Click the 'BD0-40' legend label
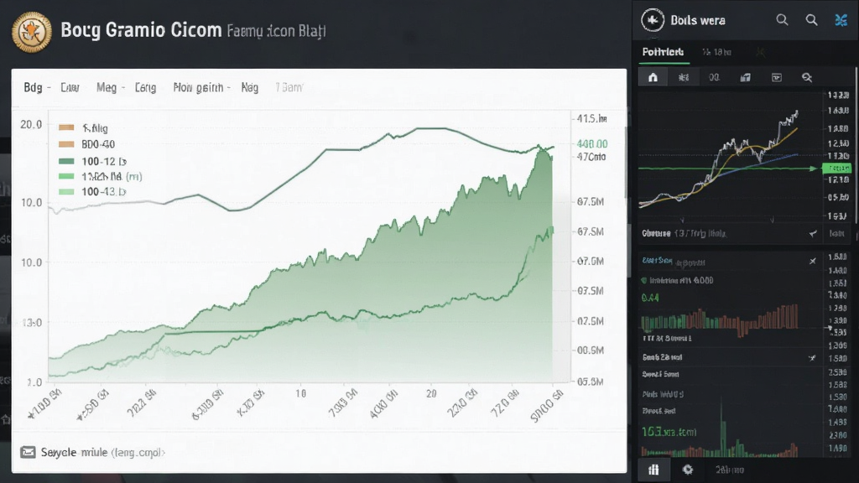859x483 pixels. tap(98, 144)
